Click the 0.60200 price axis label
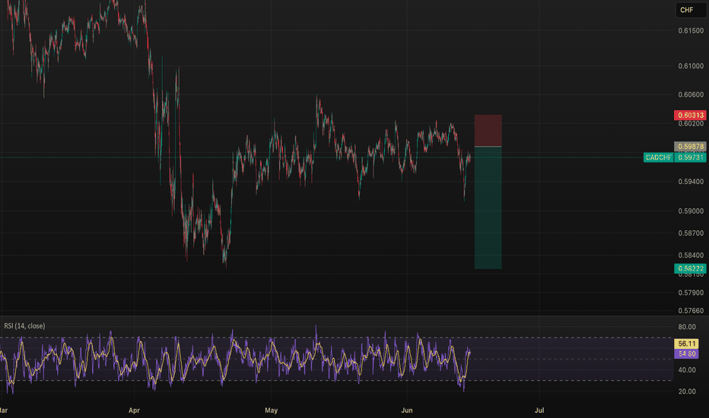Image resolution: width=709 pixels, height=418 pixels. point(691,124)
